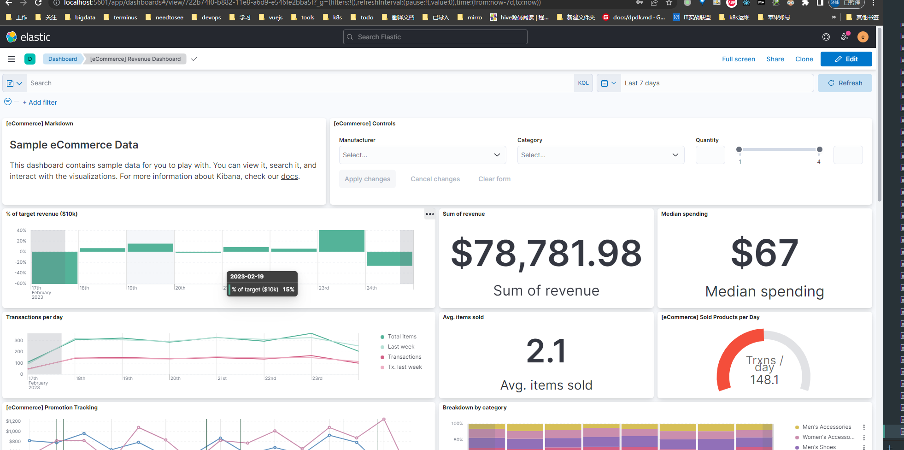The height and width of the screenshot is (450, 904).
Task: Switch query language via KQL button
Action: 583,83
